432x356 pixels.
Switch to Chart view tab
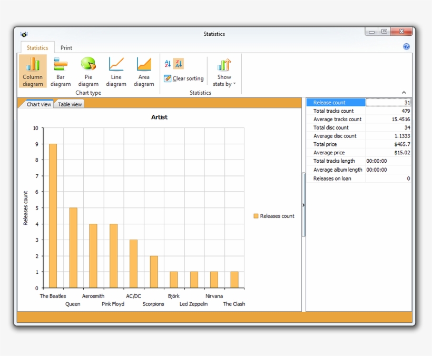pyautogui.click(x=39, y=104)
